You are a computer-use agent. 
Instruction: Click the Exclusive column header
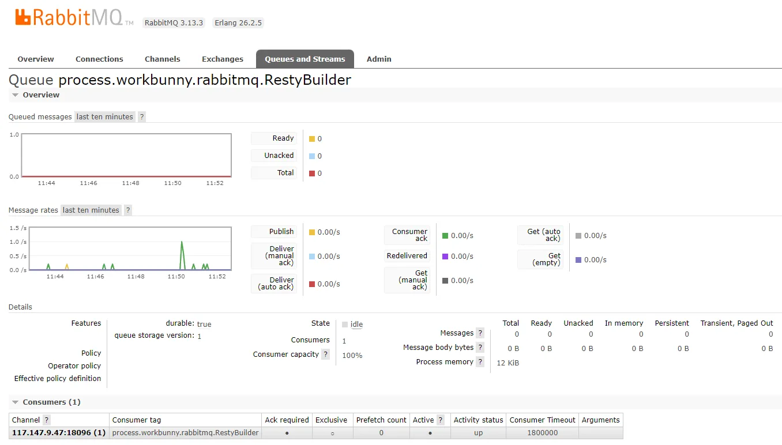pyautogui.click(x=332, y=420)
